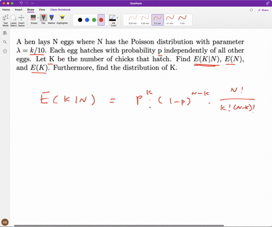Pick the green ink color

click(94, 20)
